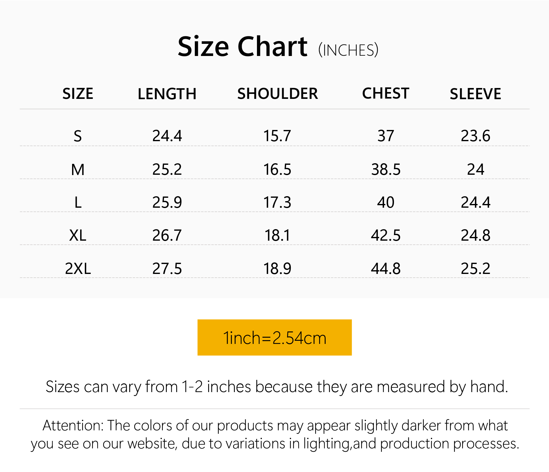The height and width of the screenshot is (472, 549).
Task: Click the (INCHES) unit label
Action: (348, 50)
